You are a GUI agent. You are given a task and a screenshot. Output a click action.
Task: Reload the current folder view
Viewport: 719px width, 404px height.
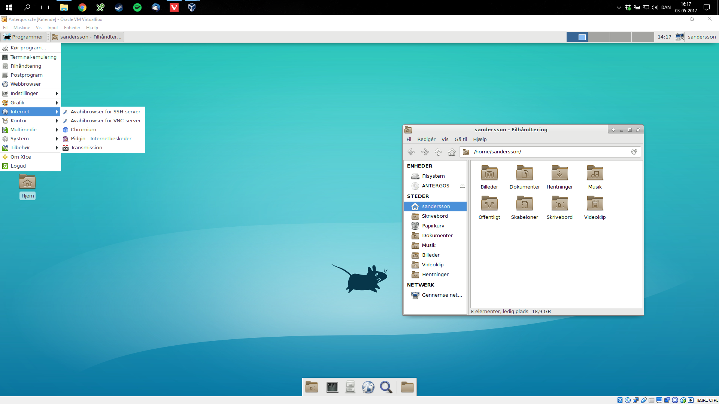click(634, 151)
